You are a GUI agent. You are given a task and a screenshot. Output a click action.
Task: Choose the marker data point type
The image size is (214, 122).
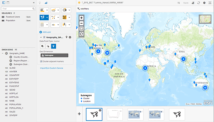(x=53, y=46)
